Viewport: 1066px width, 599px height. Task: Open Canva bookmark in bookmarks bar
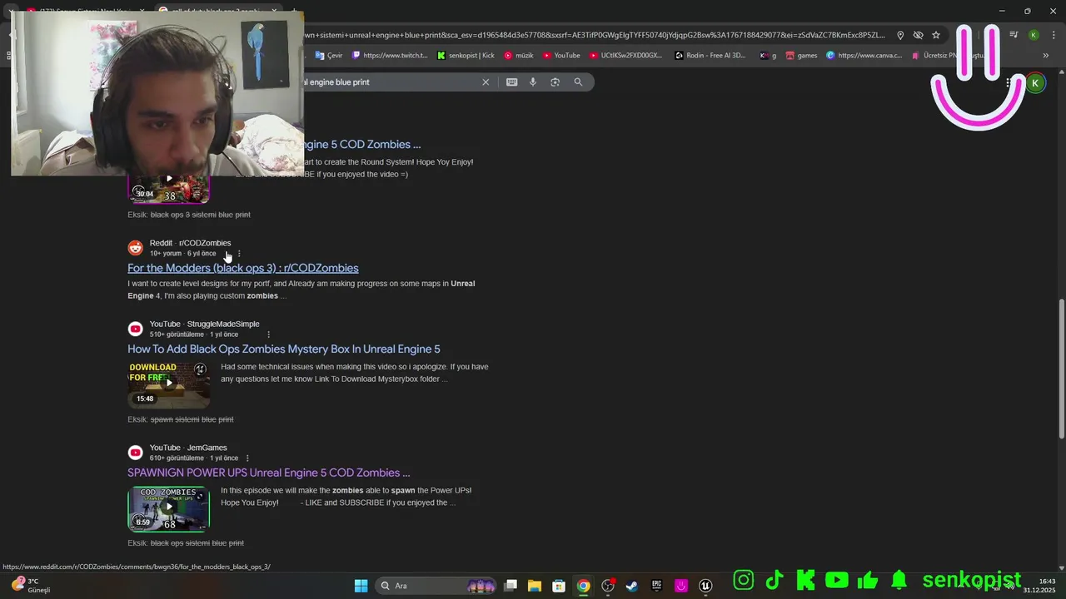click(864, 56)
